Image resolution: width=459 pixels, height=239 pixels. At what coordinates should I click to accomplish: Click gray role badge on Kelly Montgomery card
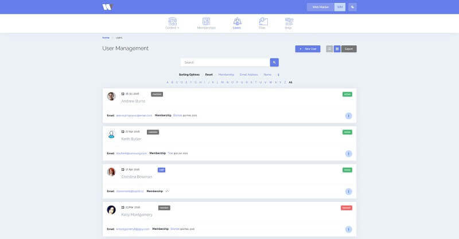[x=164, y=208]
